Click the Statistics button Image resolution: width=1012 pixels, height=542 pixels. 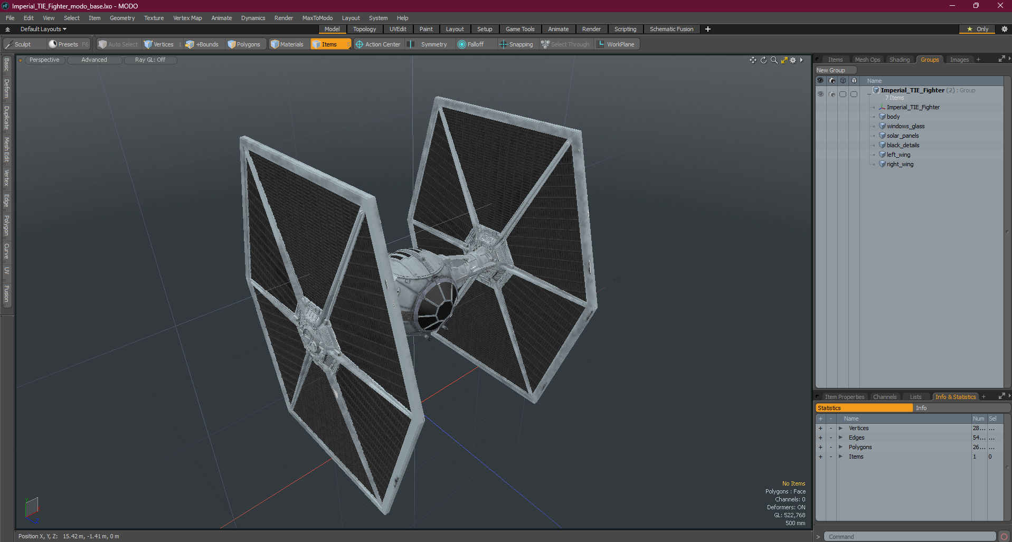864,408
